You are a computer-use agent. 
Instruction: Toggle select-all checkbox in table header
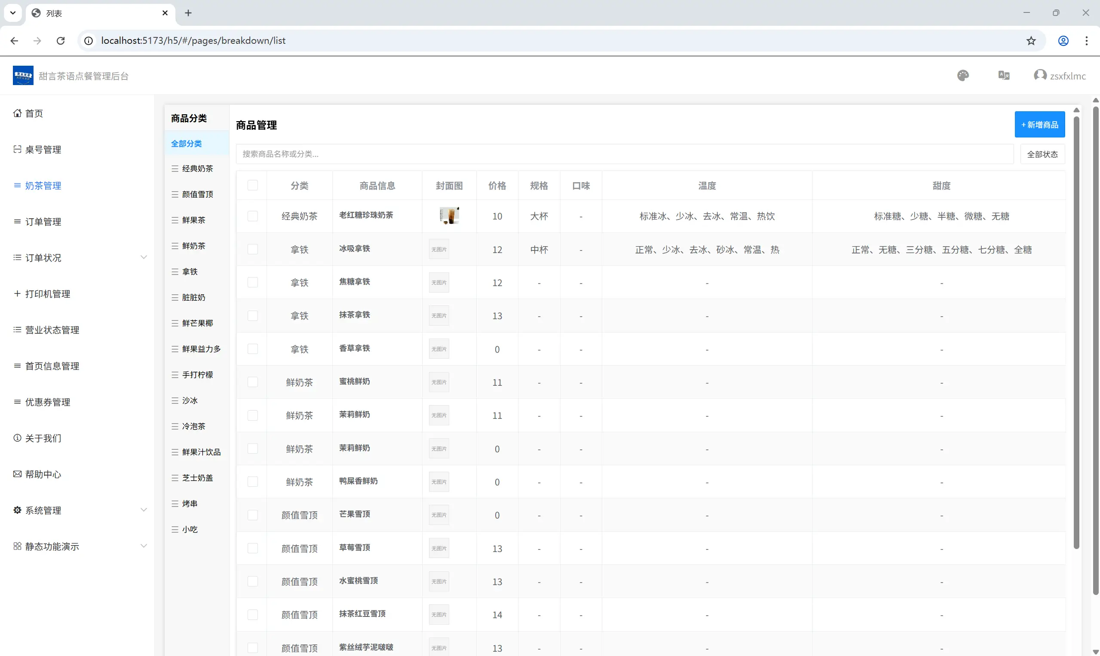tap(253, 185)
